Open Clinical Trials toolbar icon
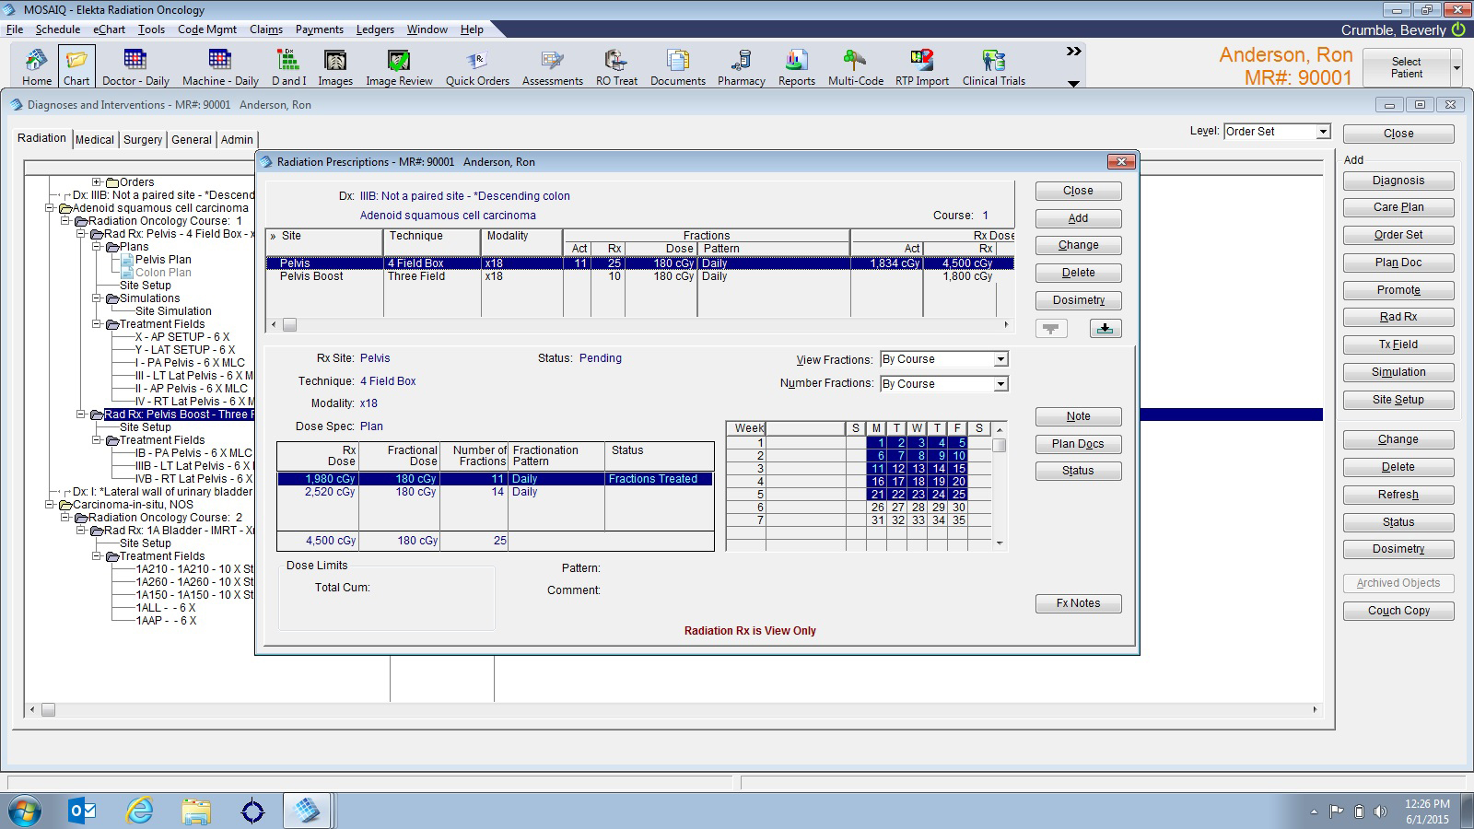Image resolution: width=1474 pixels, height=829 pixels. coord(994,67)
